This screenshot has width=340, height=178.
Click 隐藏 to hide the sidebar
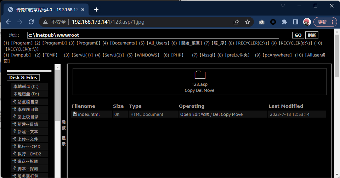click(x=64, y=125)
